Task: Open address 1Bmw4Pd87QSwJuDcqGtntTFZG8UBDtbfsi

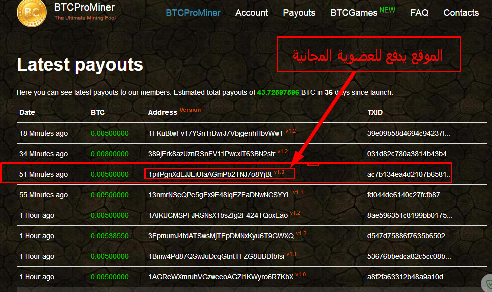Action: 216,256
